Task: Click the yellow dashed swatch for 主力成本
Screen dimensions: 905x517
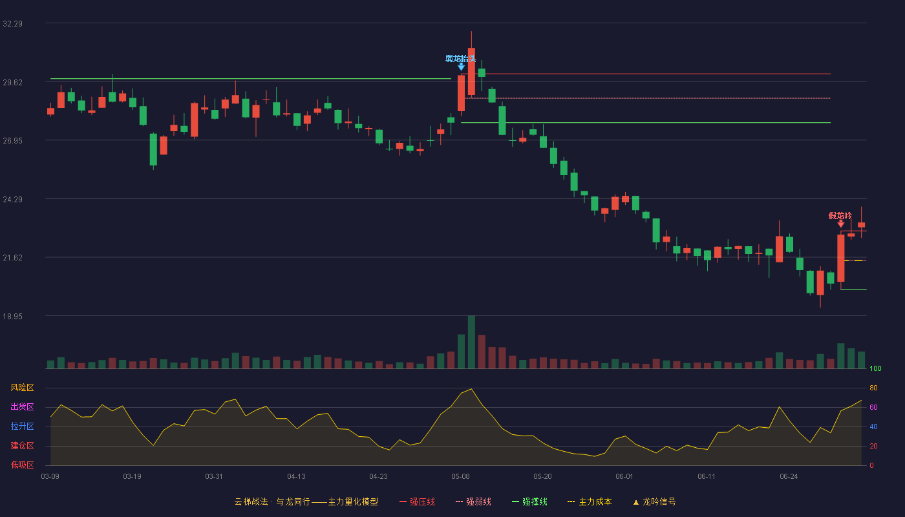Action: click(571, 501)
